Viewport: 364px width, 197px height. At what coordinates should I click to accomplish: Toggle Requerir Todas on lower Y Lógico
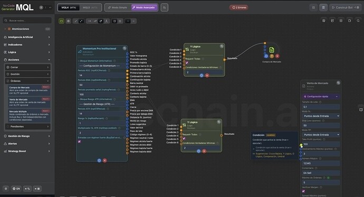point(184,138)
